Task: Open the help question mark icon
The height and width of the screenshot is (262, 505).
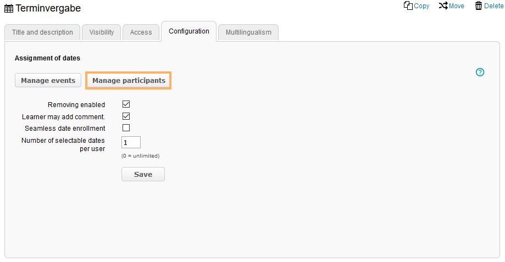Action: tap(480, 72)
